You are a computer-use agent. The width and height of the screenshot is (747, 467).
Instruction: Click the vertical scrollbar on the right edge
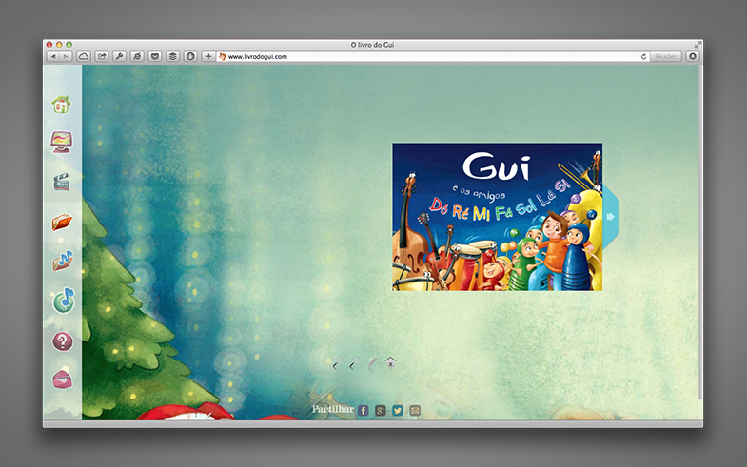click(x=700, y=233)
